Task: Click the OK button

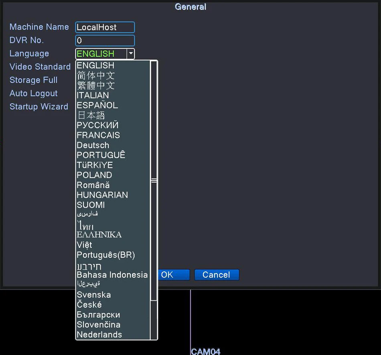Action: [x=174, y=275]
